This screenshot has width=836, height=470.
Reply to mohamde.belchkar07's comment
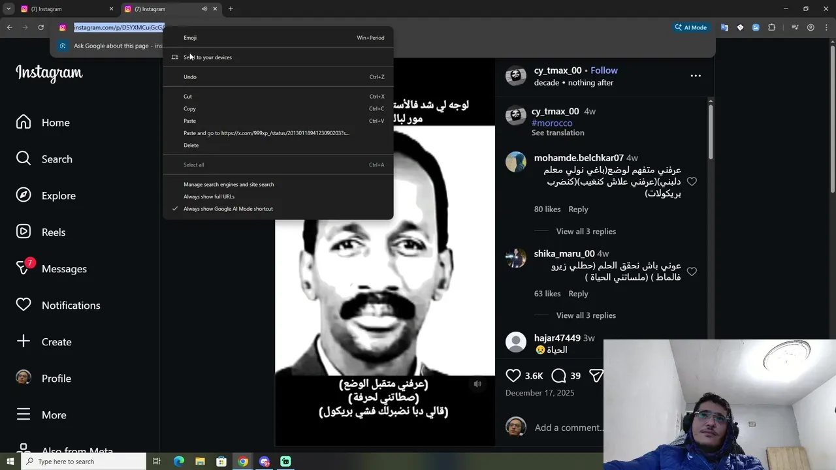(578, 210)
